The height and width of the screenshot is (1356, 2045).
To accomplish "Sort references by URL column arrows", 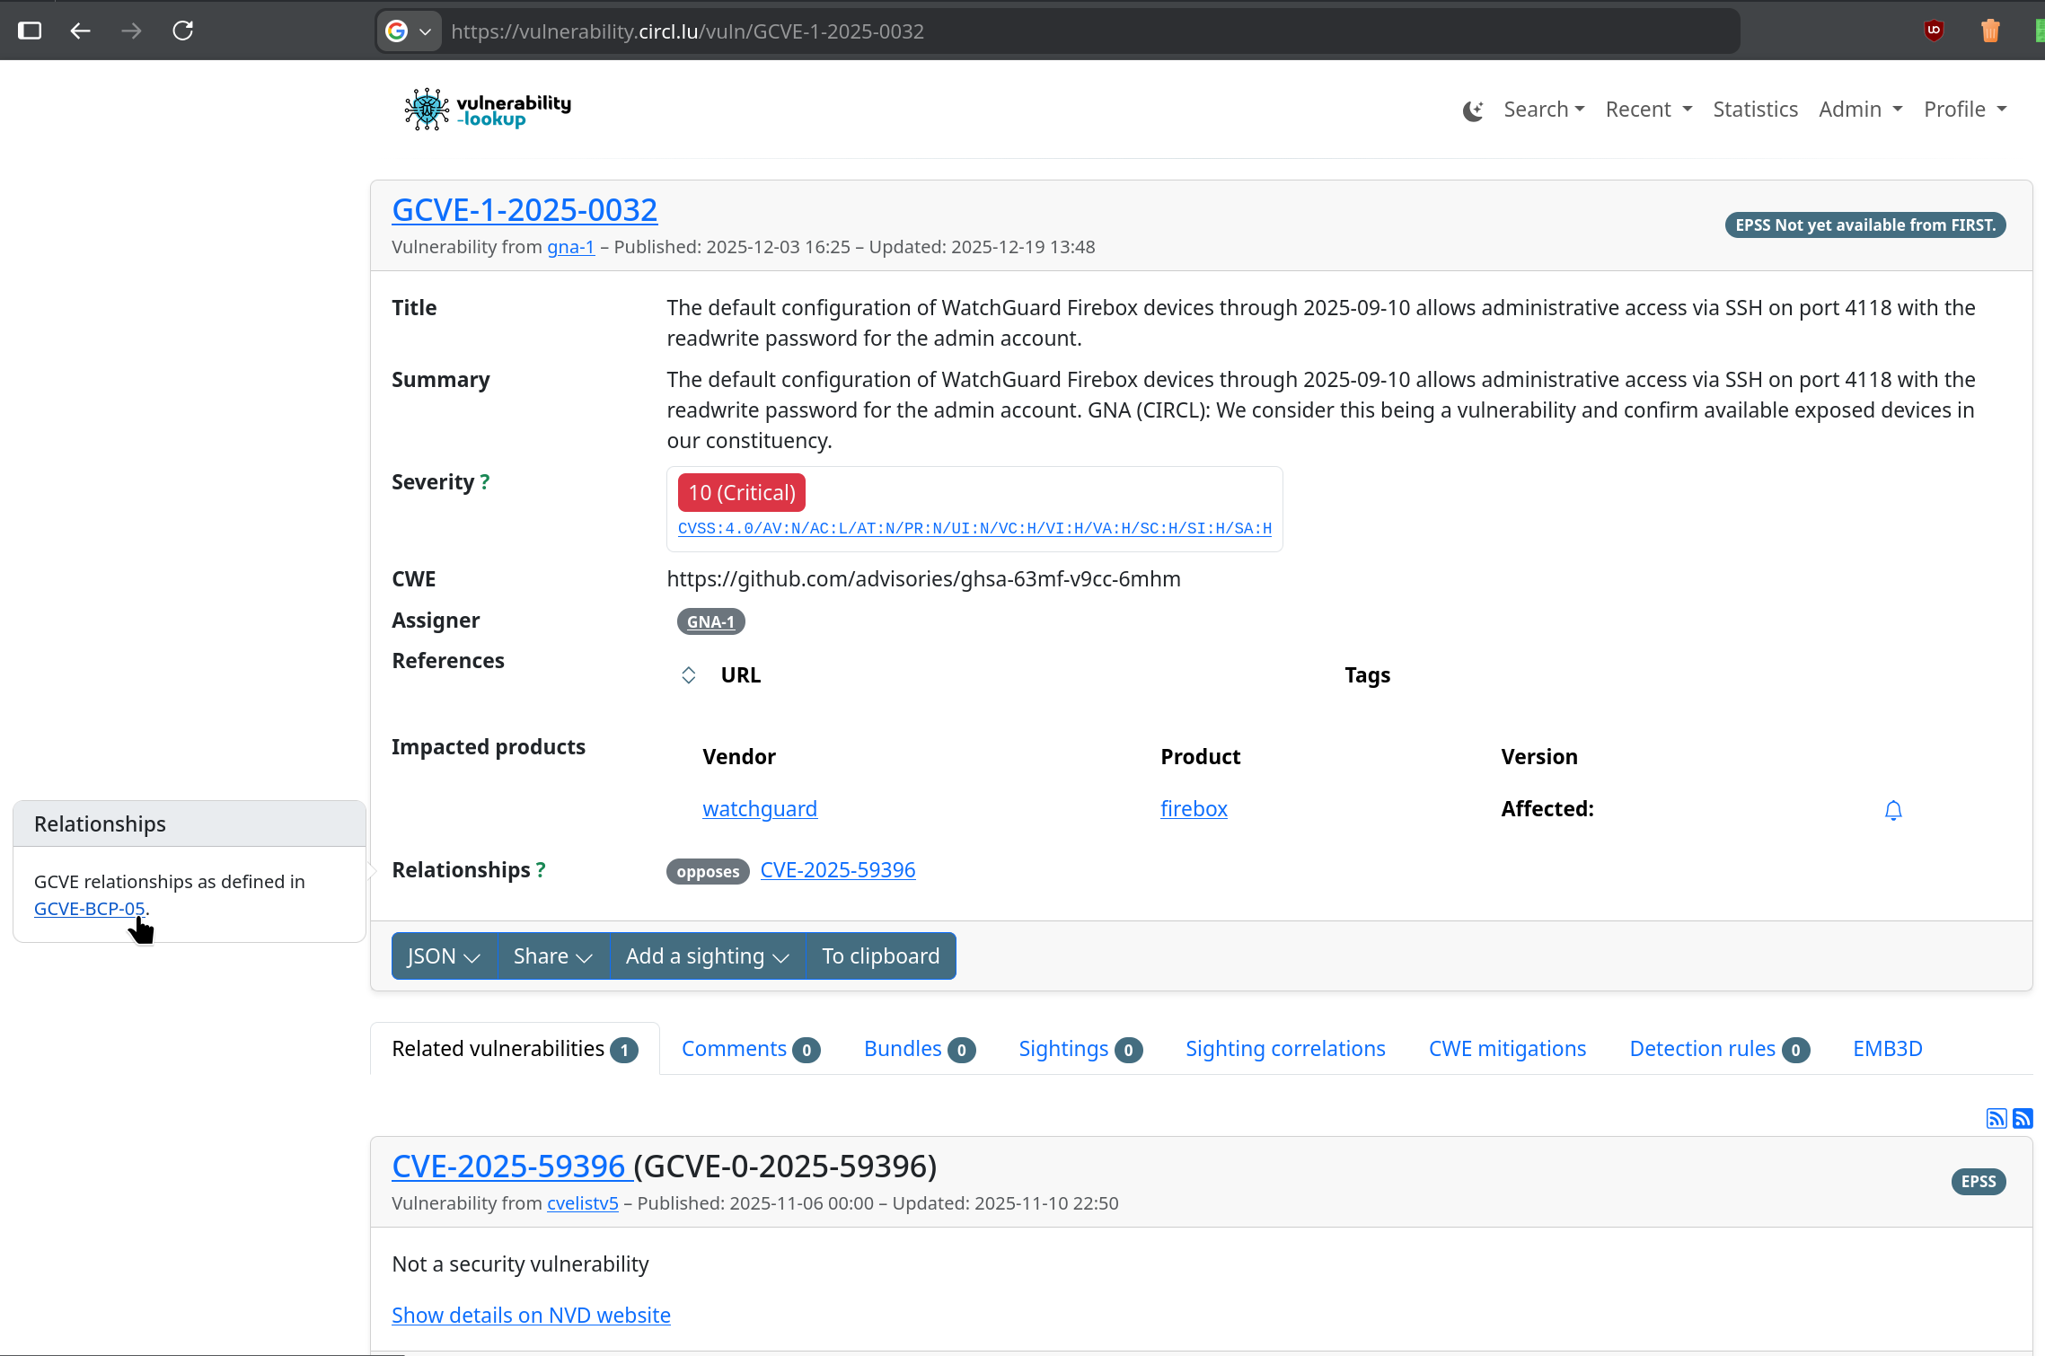I will (688, 675).
